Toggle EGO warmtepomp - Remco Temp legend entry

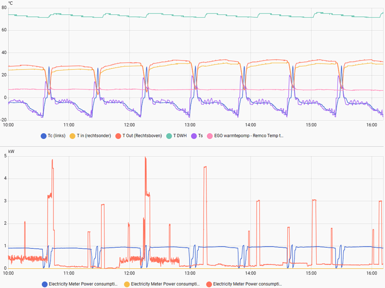[245, 136]
